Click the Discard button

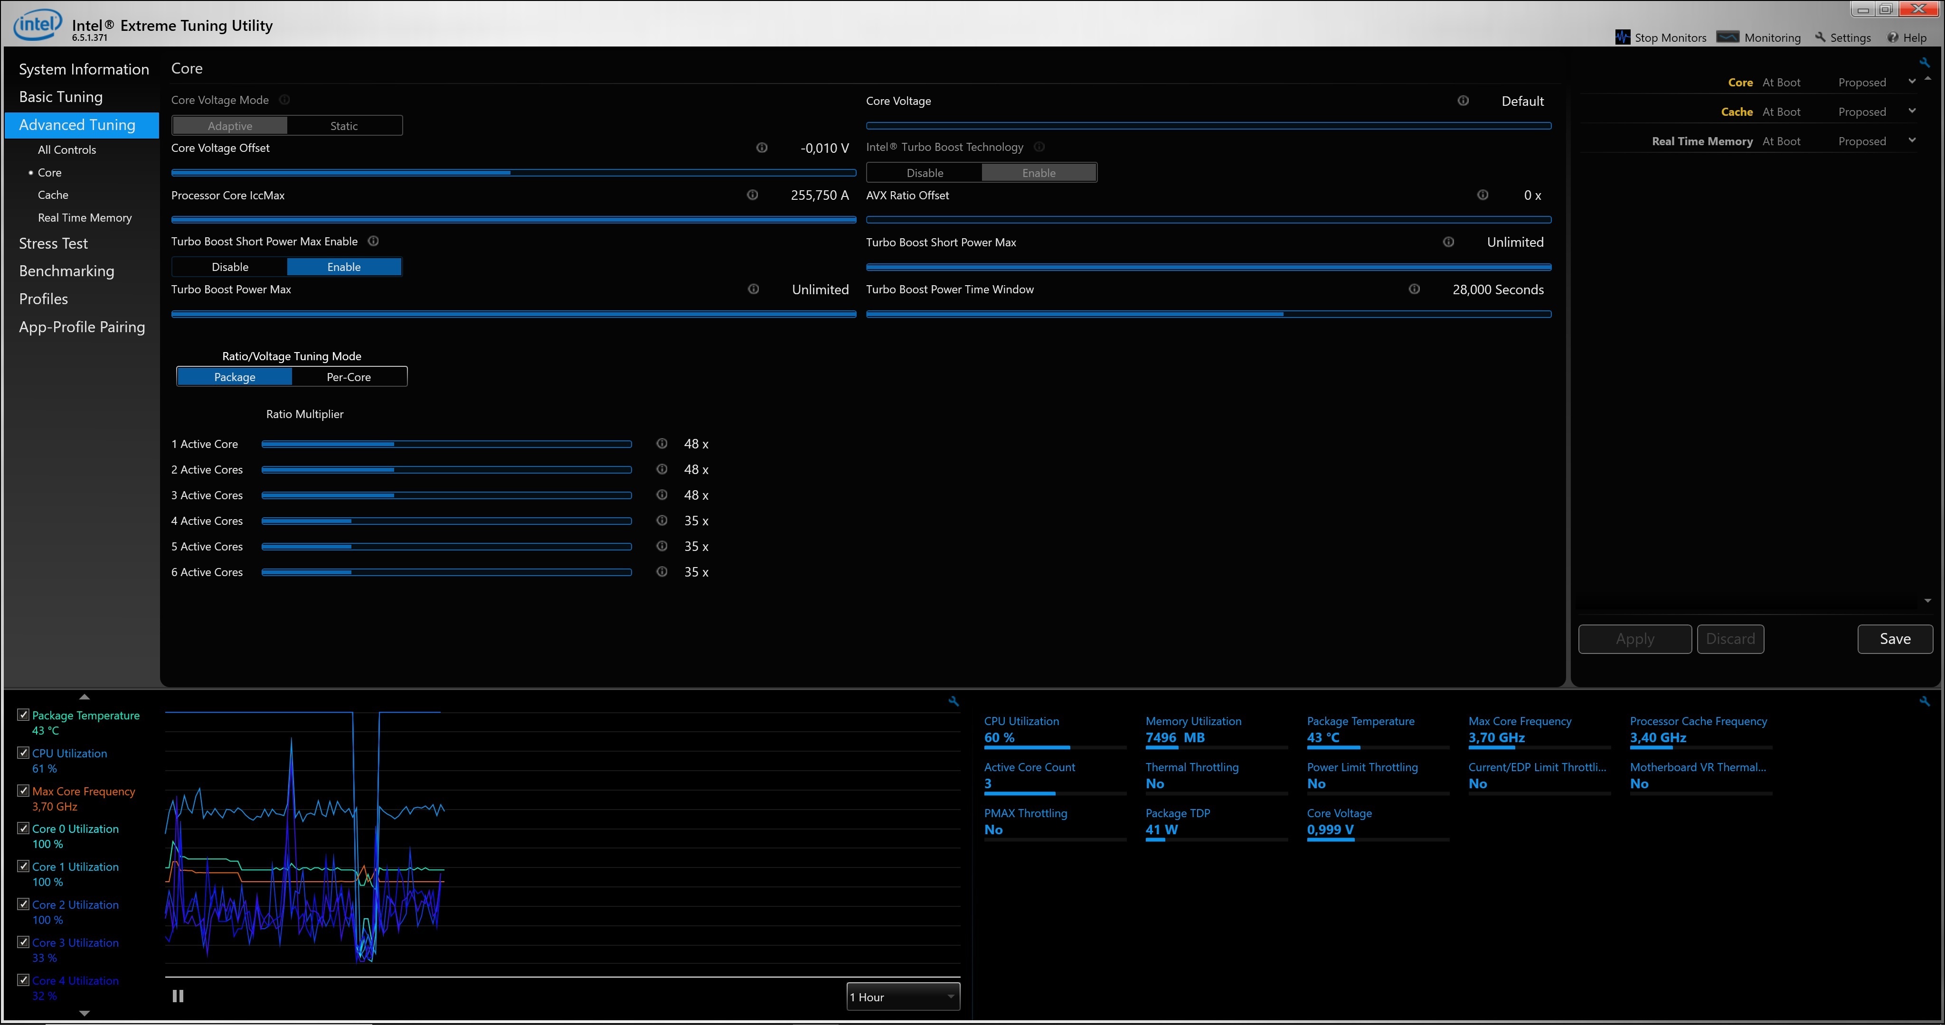click(x=1730, y=639)
